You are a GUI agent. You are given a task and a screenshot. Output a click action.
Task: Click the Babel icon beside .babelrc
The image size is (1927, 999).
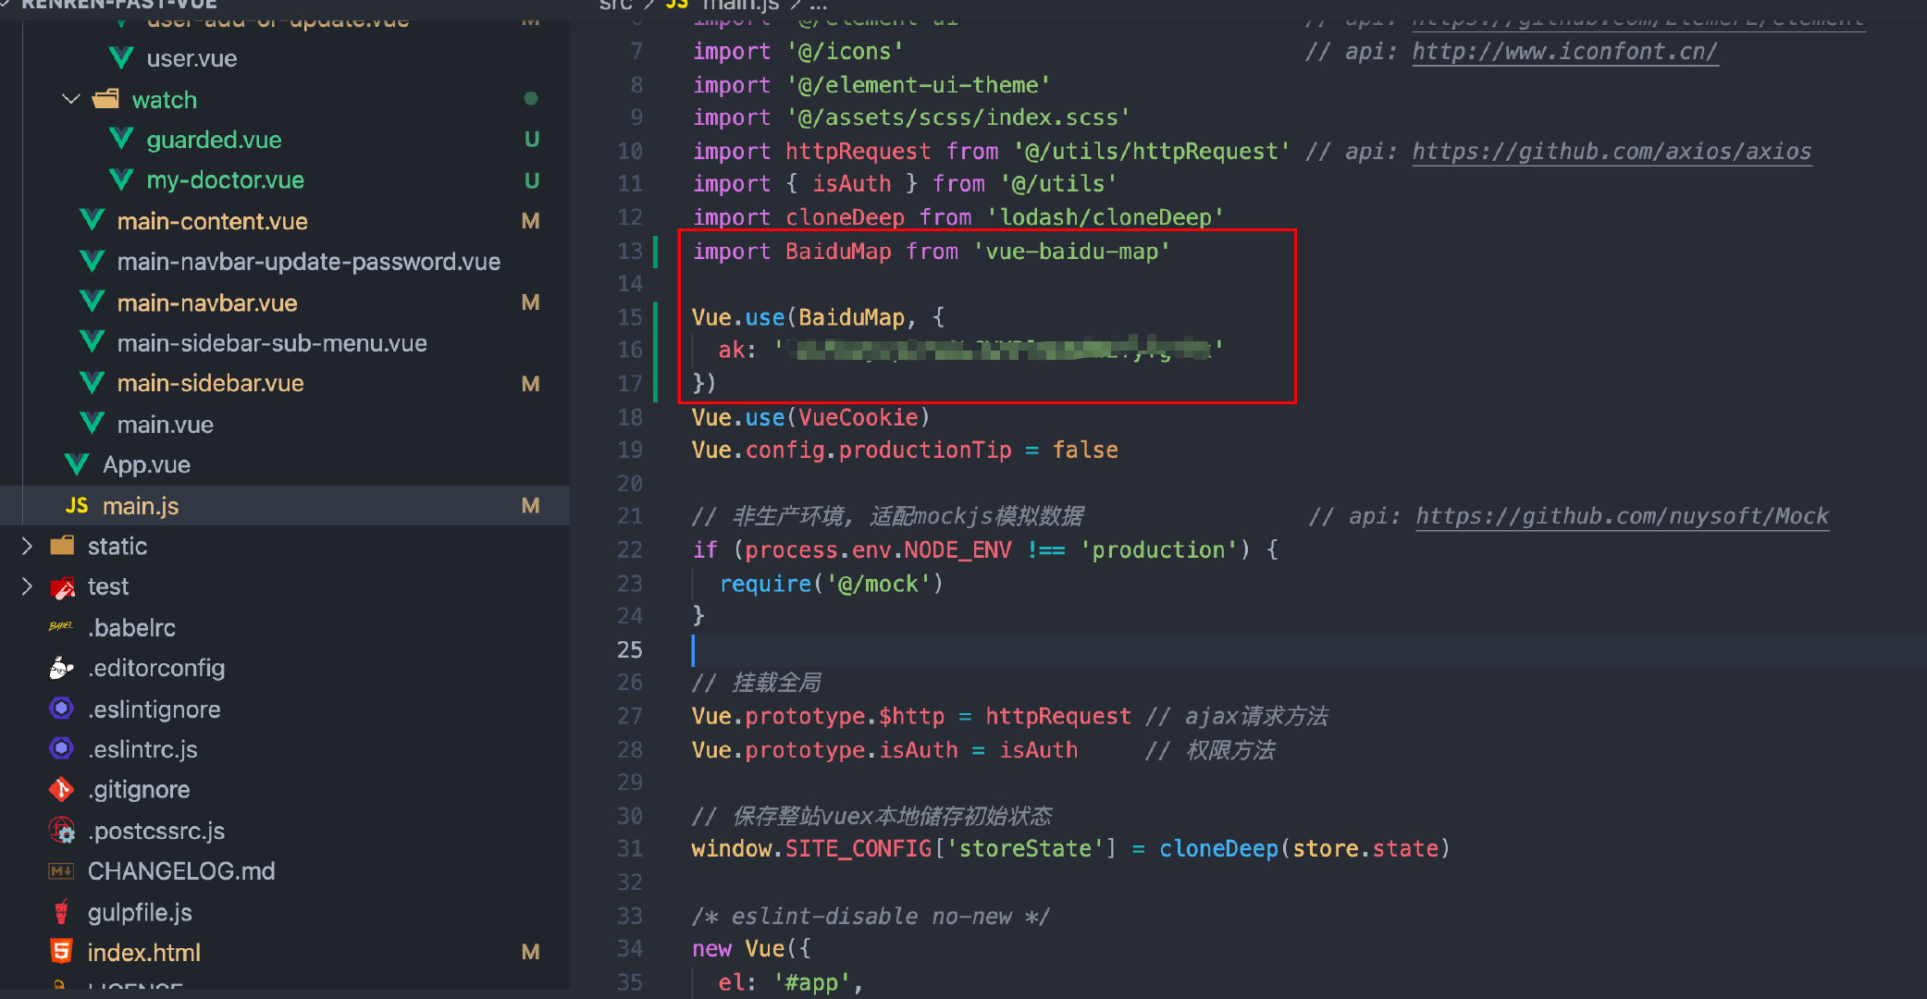[61, 627]
